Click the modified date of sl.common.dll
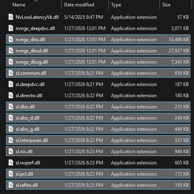This screenshot has height=194, width=194. click(x=84, y=73)
